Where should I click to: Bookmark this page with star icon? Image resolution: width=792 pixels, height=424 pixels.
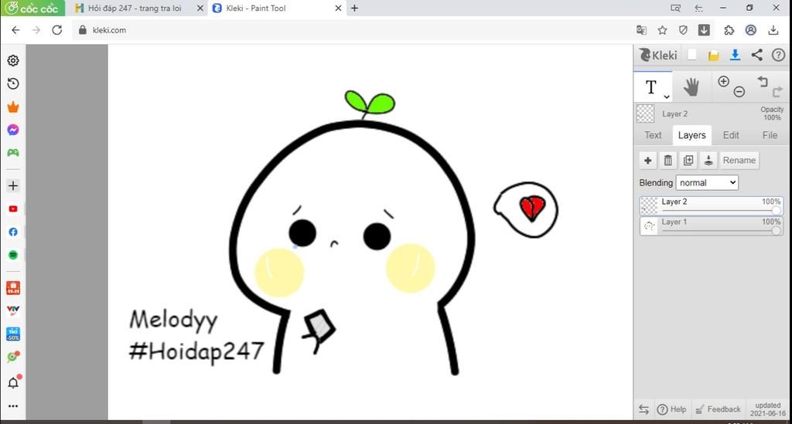(x=662, y=30)
